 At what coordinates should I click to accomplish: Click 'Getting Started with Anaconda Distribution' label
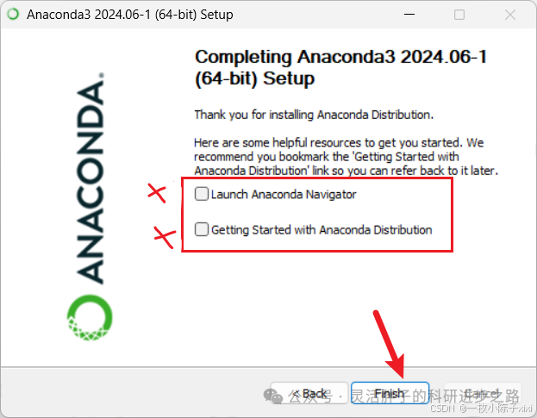coord(322,230)
